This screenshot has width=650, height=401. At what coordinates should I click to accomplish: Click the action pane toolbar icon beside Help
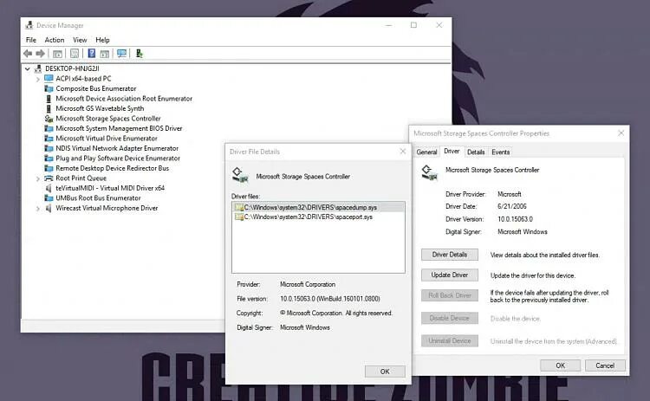coord(105,54)
